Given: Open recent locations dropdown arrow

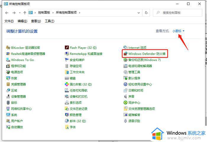Looking at the screenshot, I should pyautogui.click(x=20, y=13).
